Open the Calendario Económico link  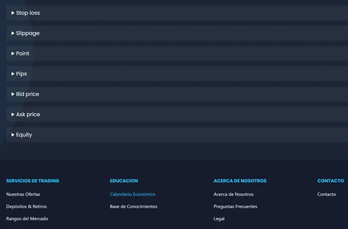click(133, 194)
